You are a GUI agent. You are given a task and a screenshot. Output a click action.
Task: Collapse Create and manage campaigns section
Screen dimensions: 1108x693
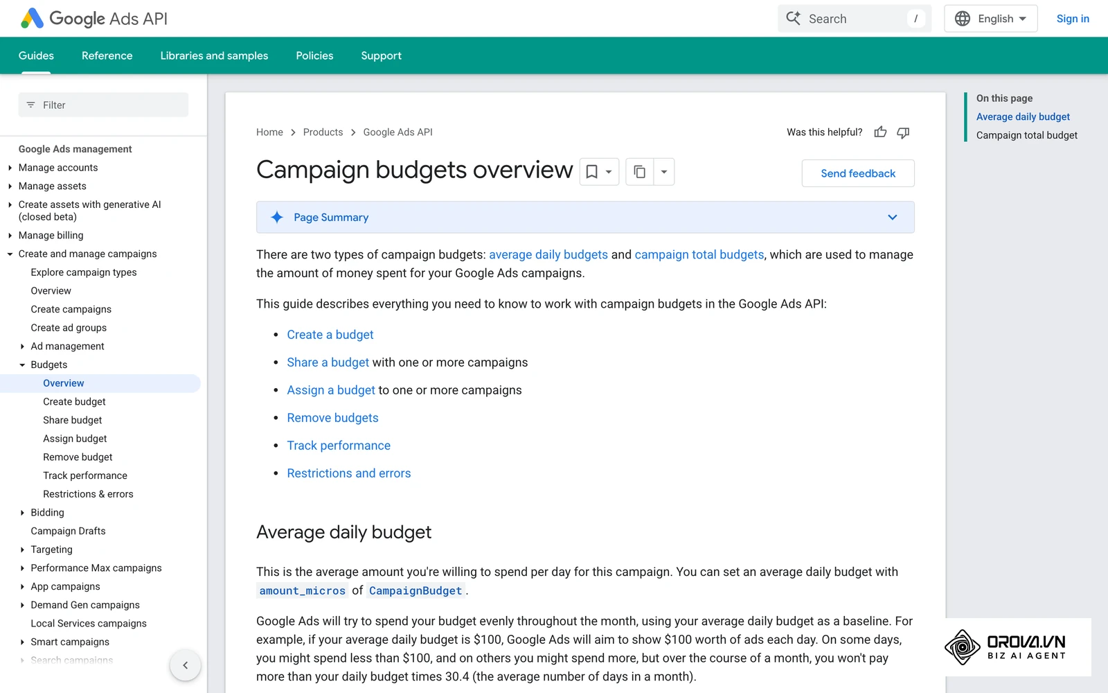(x=10, y=254)
